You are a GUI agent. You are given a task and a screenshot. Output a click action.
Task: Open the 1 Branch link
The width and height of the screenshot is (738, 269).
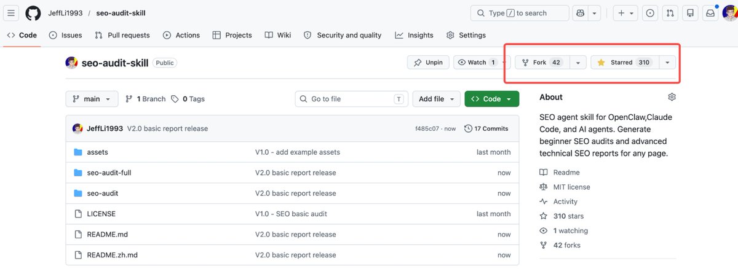(146, 99)
